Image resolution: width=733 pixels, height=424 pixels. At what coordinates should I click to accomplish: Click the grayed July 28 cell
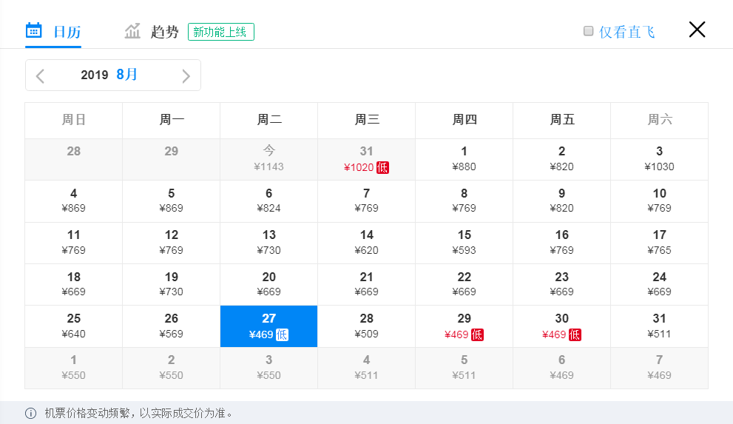[73, 159]
